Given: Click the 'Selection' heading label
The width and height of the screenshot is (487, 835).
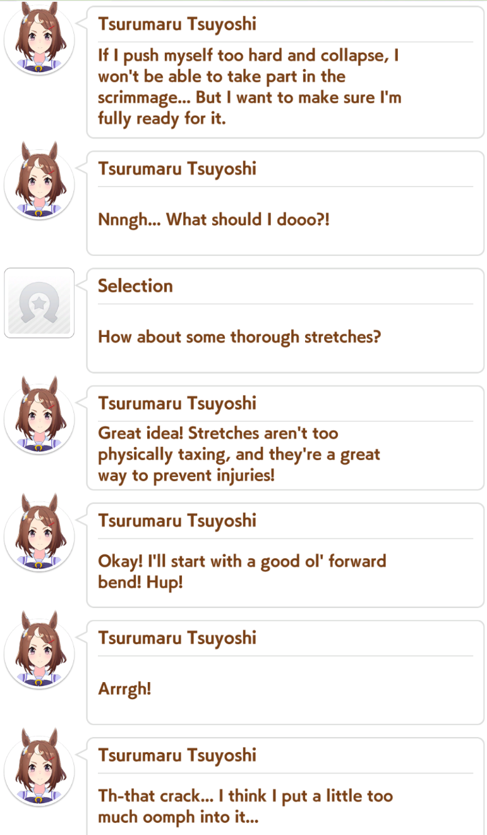Looking at the screenshot, I should pos(135,286).
